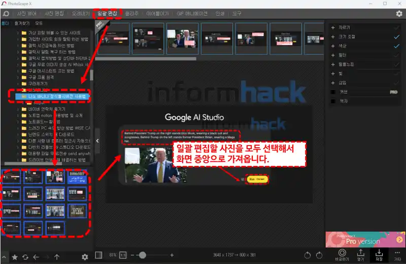Select the 3184x1517 highlighted file thumbnail
This screenshot has height=264, width=406.
77,177
